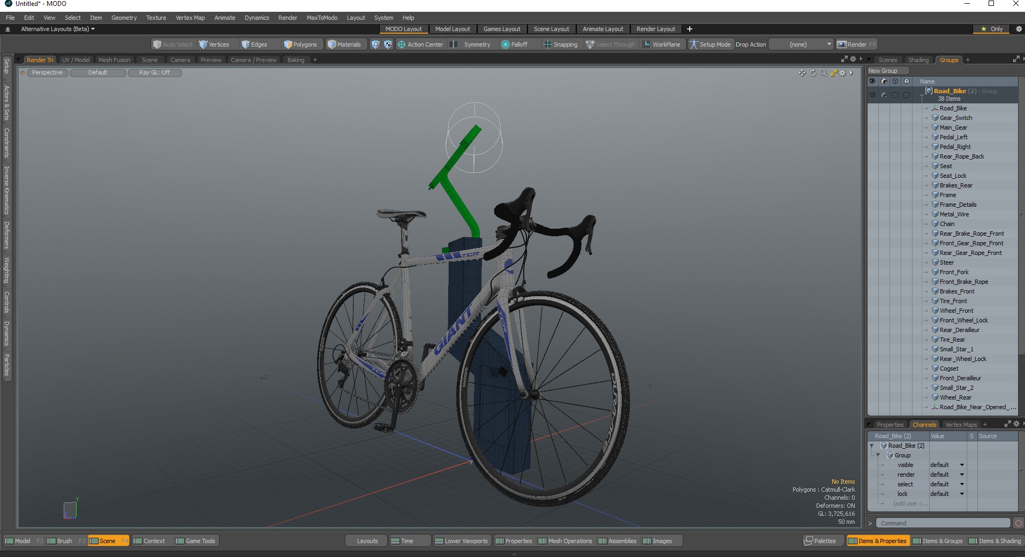The image size is (1025, 557).
Task: Click into the Command input field
Action: [x=944, y=523]
